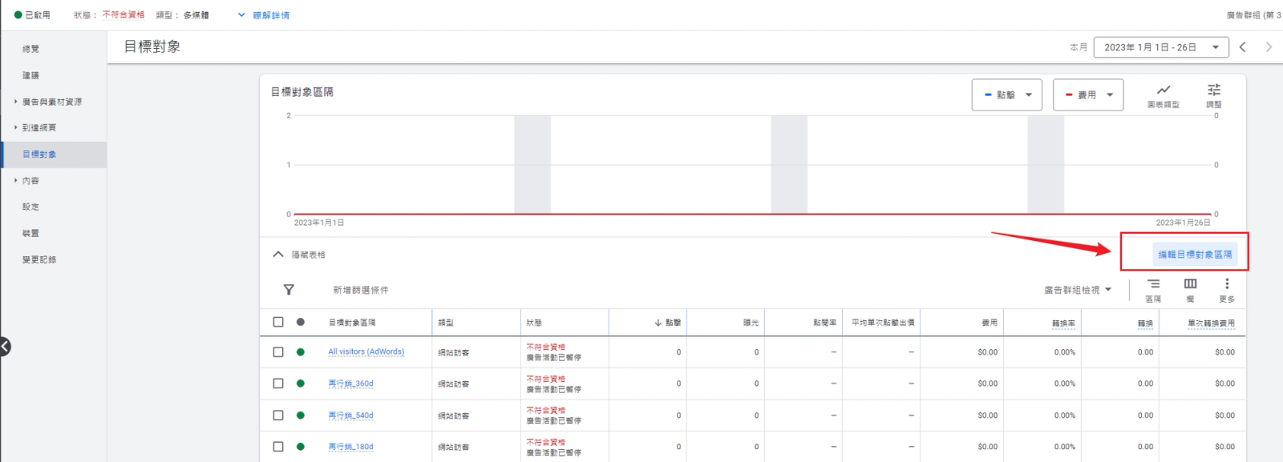Sort by 單次轉換費用 column header
Screen dimensions: 1283x462
coord(1211,323)
